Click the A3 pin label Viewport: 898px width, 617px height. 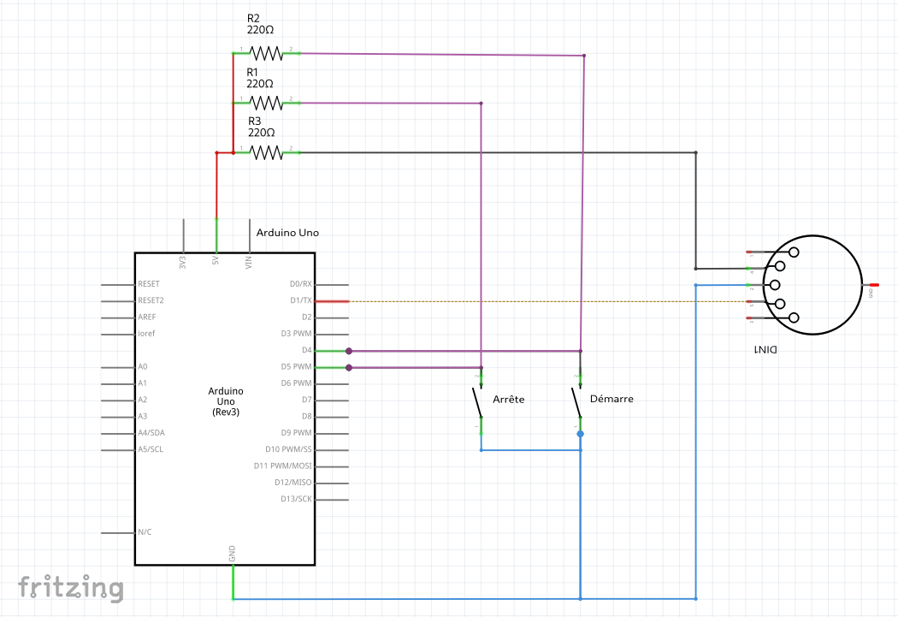click(x=142, y=416)
